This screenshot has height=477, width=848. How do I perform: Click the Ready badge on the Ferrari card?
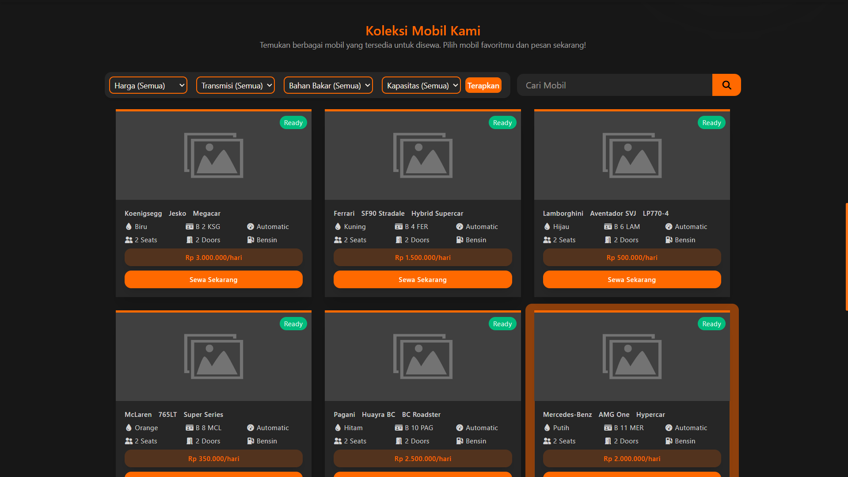click(502, 122)
